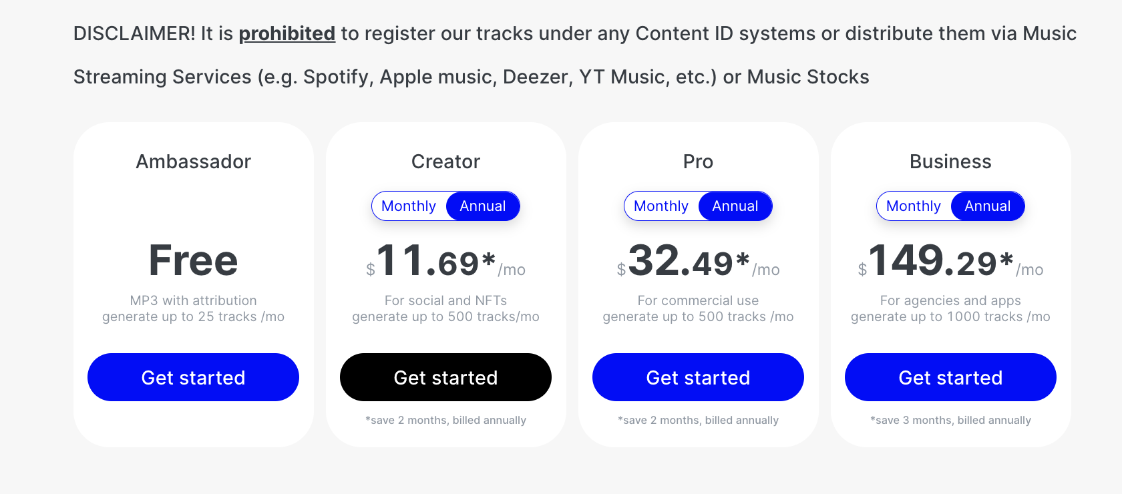Viewport: 1122px width, 494px height.
Task: Click the Ambassador plan heading
Action: pos(193,161)
